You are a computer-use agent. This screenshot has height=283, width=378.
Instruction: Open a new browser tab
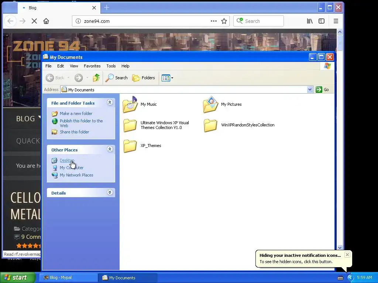click(x=107, y=8)
